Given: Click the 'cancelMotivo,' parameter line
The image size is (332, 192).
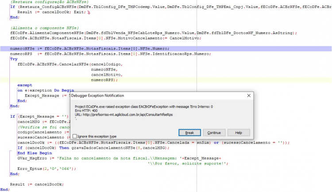Looking at the screenshot, I should point(107,75).
